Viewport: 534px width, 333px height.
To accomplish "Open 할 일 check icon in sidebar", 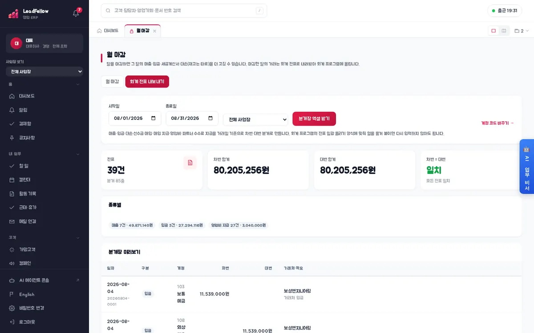I will (x=12, y=166).
